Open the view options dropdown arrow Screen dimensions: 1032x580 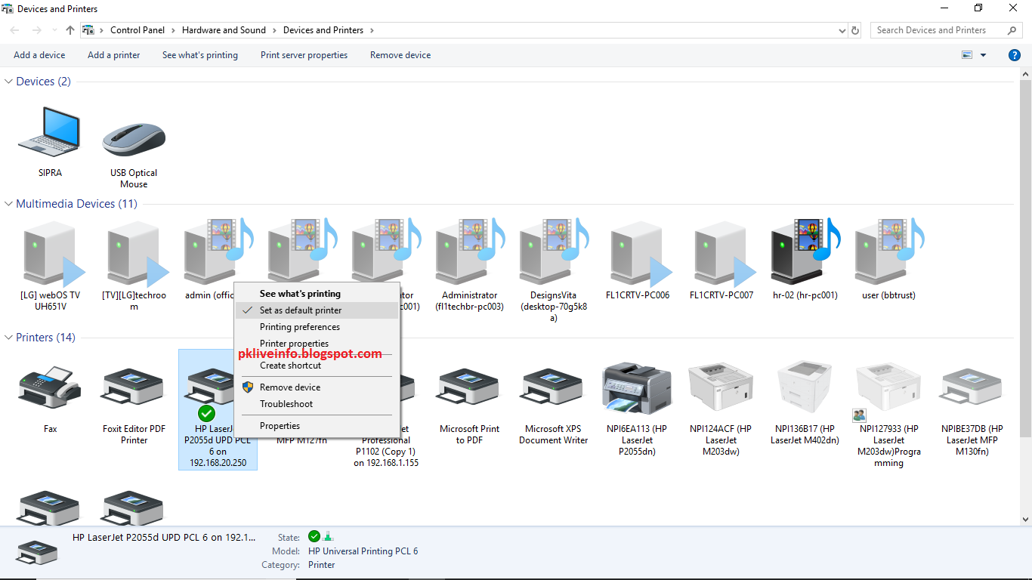[983, 55]
